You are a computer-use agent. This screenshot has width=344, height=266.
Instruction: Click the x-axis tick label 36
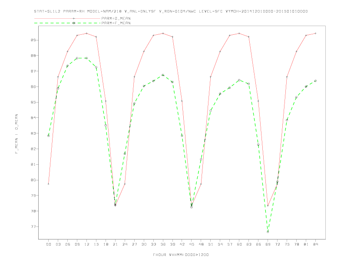pyautogui.click(x=163, y=244)
